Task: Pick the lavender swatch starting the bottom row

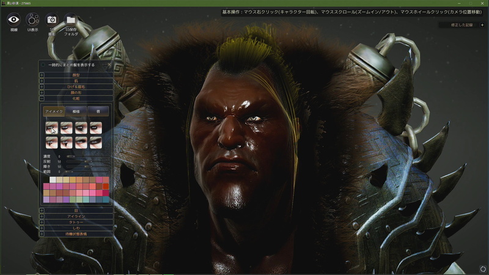Action: point(46,200)
